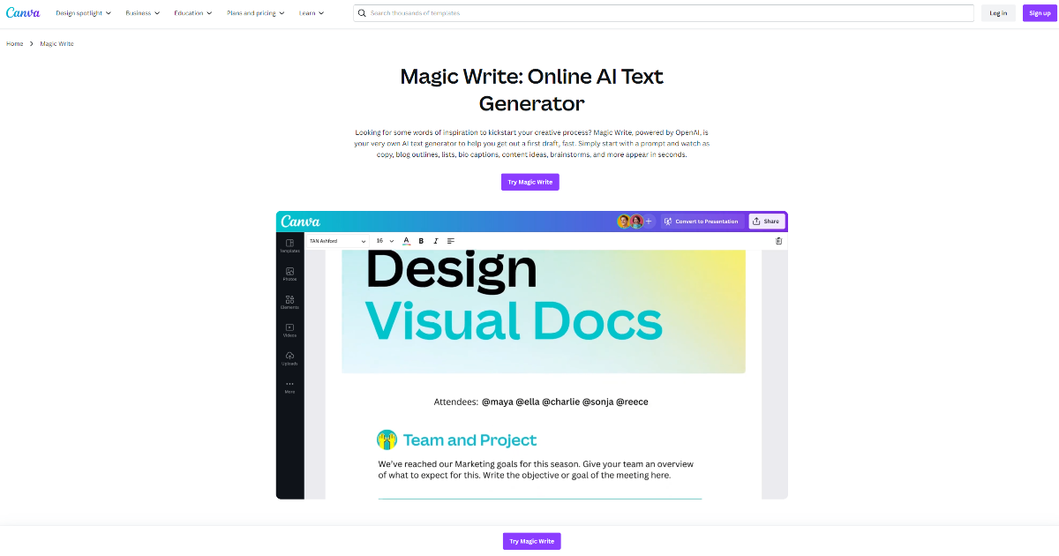Click the Share icon in the editor
The image size is (1059, 556).
pyautogui.click(x=766, y=222)
